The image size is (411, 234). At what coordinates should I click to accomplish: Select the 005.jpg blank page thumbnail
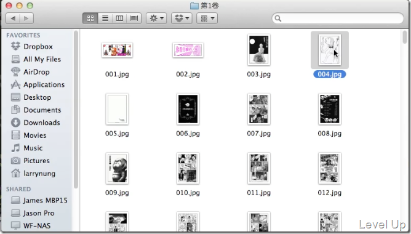tap(117, 109)
